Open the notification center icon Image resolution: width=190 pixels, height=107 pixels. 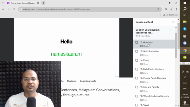185,103
